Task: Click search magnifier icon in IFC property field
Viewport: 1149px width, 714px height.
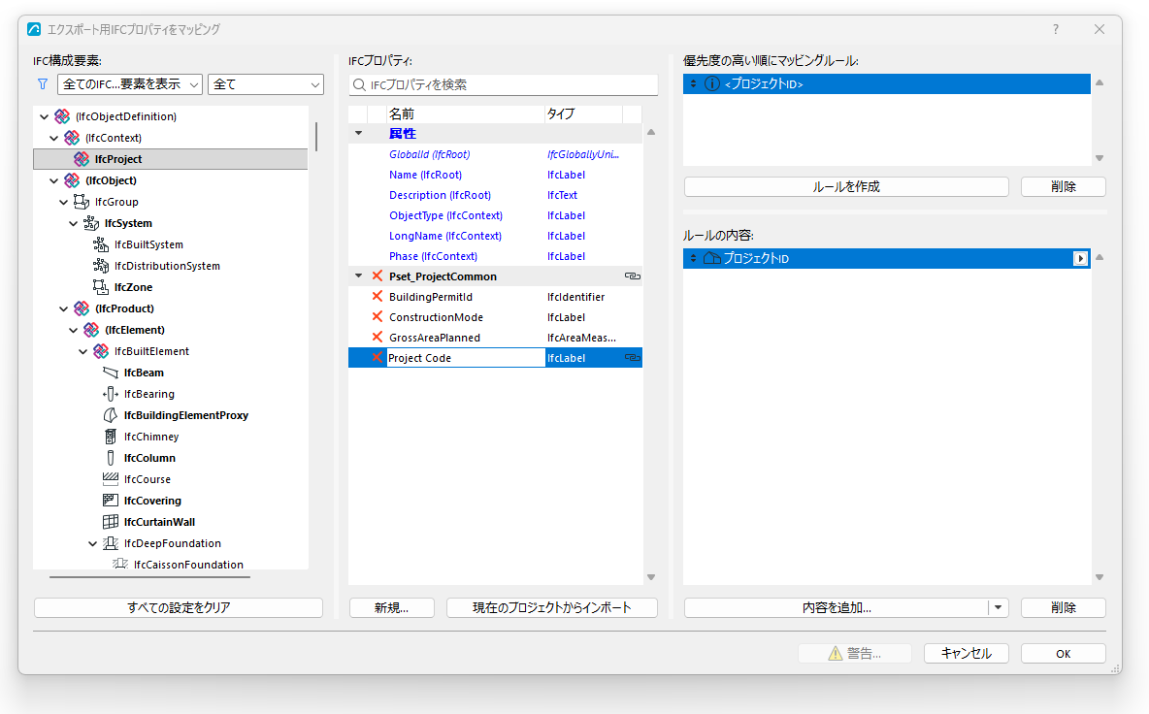Action: tap(359, 85)
